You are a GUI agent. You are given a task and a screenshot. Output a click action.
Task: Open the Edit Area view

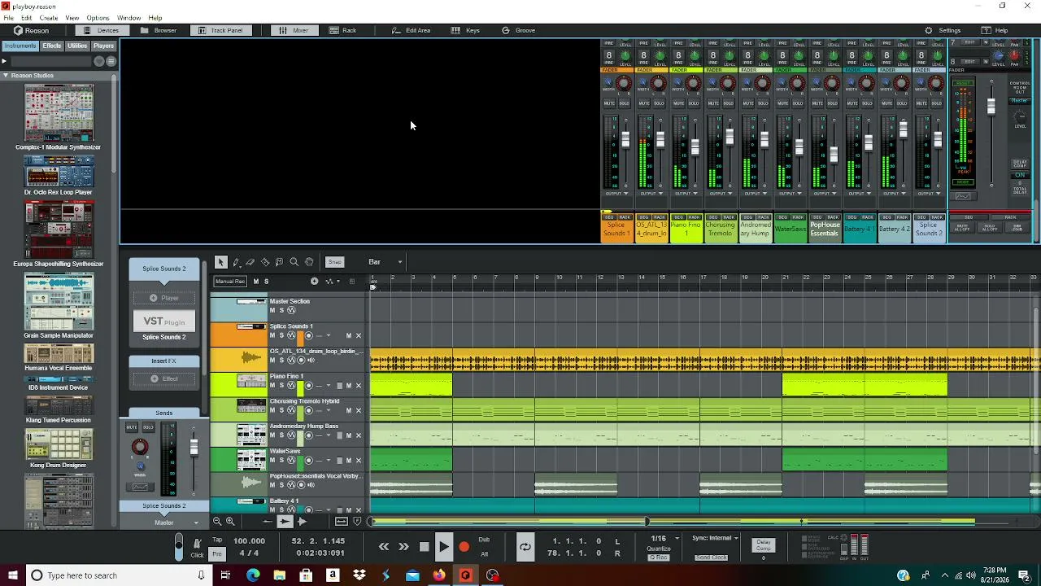(412, 30)
